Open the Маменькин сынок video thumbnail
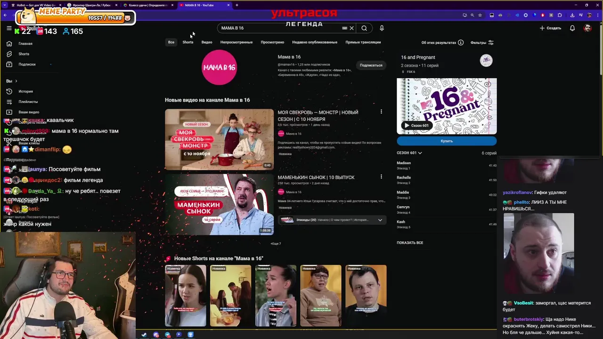This screenshot has width=603, height=339. (219, 204)
